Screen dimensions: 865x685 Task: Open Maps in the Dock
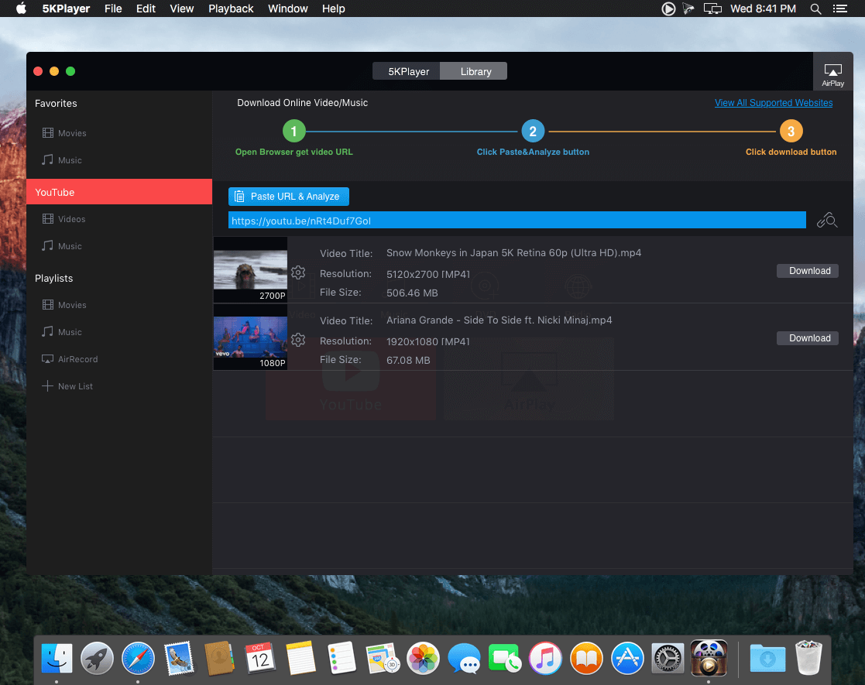383,658
